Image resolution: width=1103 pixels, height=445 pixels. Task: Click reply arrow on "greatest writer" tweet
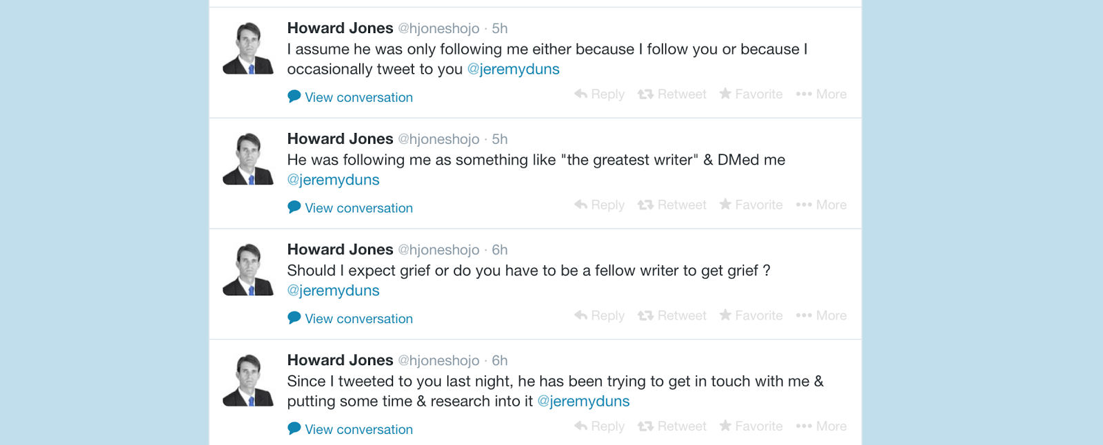tap(581, 205)
